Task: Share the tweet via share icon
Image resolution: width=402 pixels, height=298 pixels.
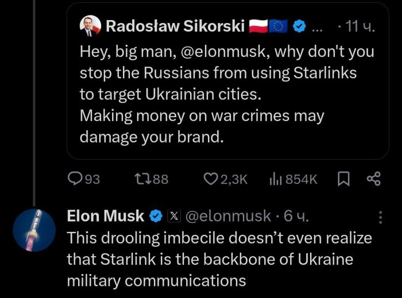Action: [373, 180]
